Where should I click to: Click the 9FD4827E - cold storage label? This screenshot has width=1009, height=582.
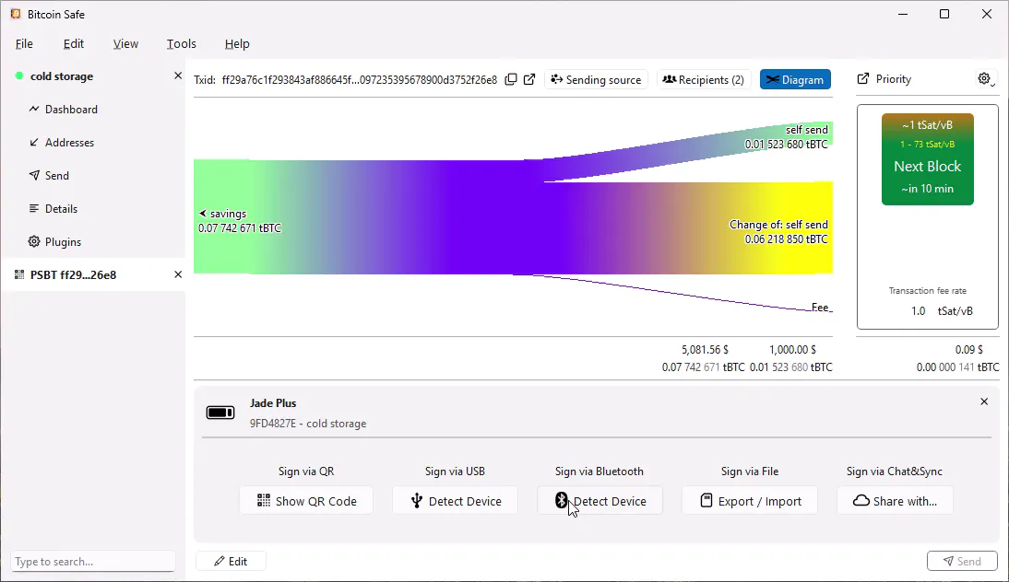pyautogui.click(x=308, y=424)
